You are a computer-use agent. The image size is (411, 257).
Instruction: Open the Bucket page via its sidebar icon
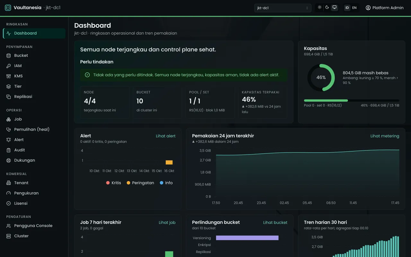click(9, 56)
